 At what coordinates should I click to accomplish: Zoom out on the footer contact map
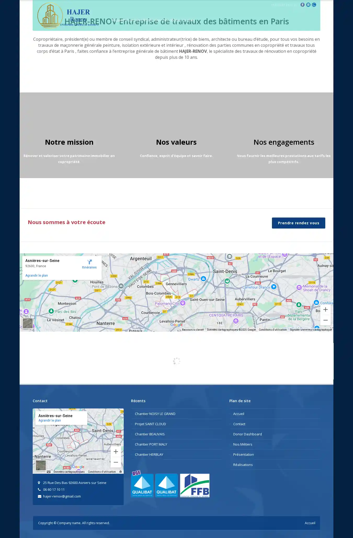116,462
